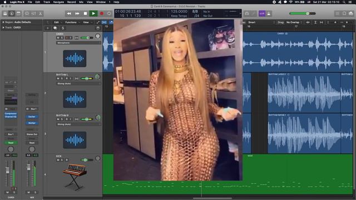
Task: Adjust the master volume slider
Action: click(x=303, y=13)
